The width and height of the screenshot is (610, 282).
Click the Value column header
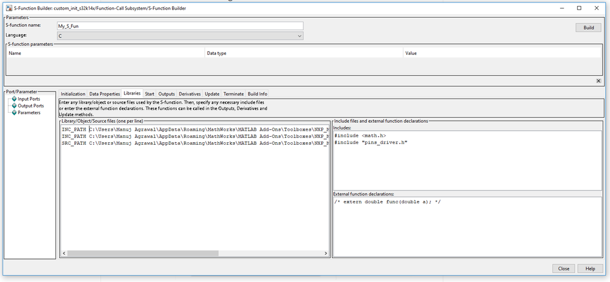503,53
